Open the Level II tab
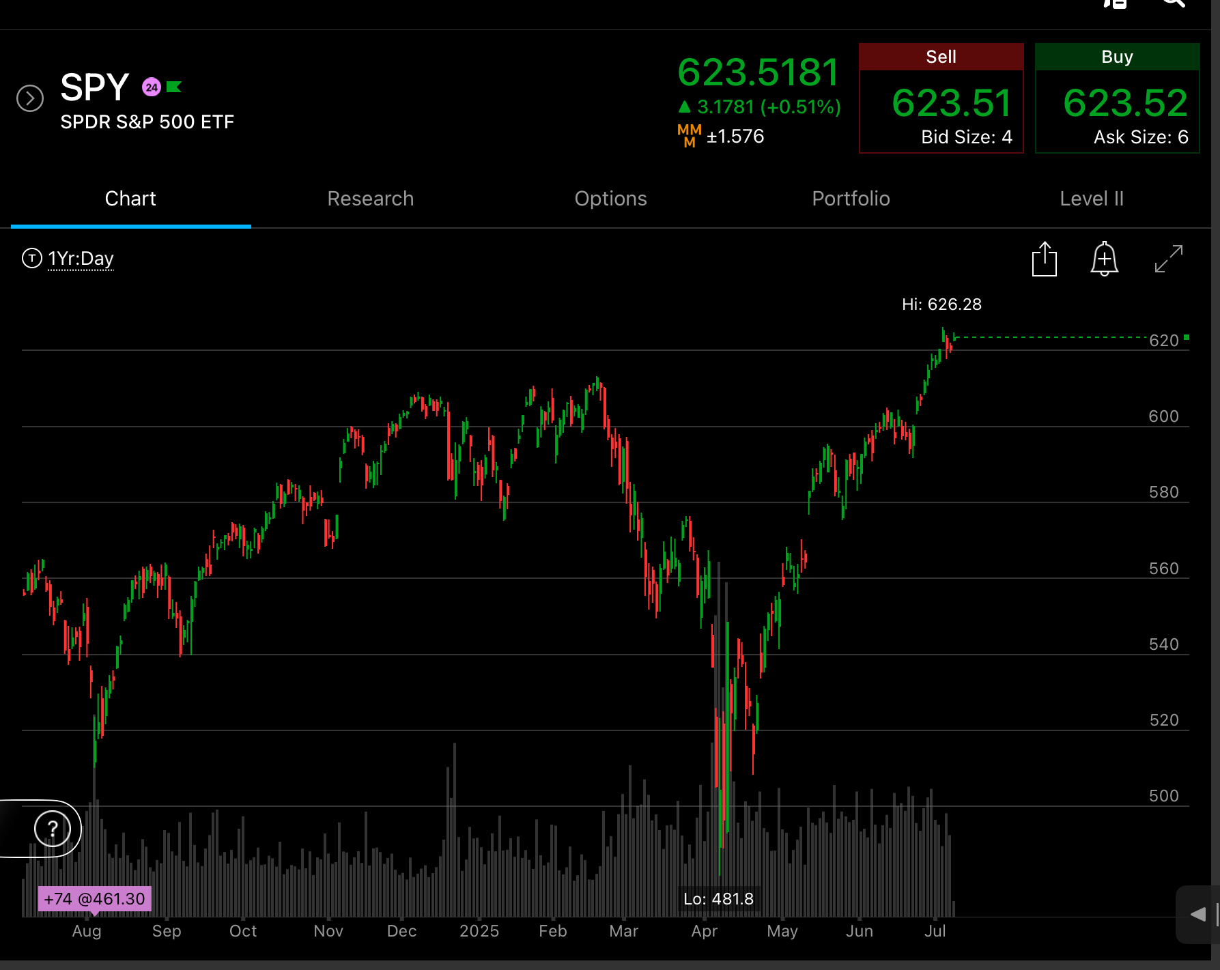 [x=1091, y=199]
